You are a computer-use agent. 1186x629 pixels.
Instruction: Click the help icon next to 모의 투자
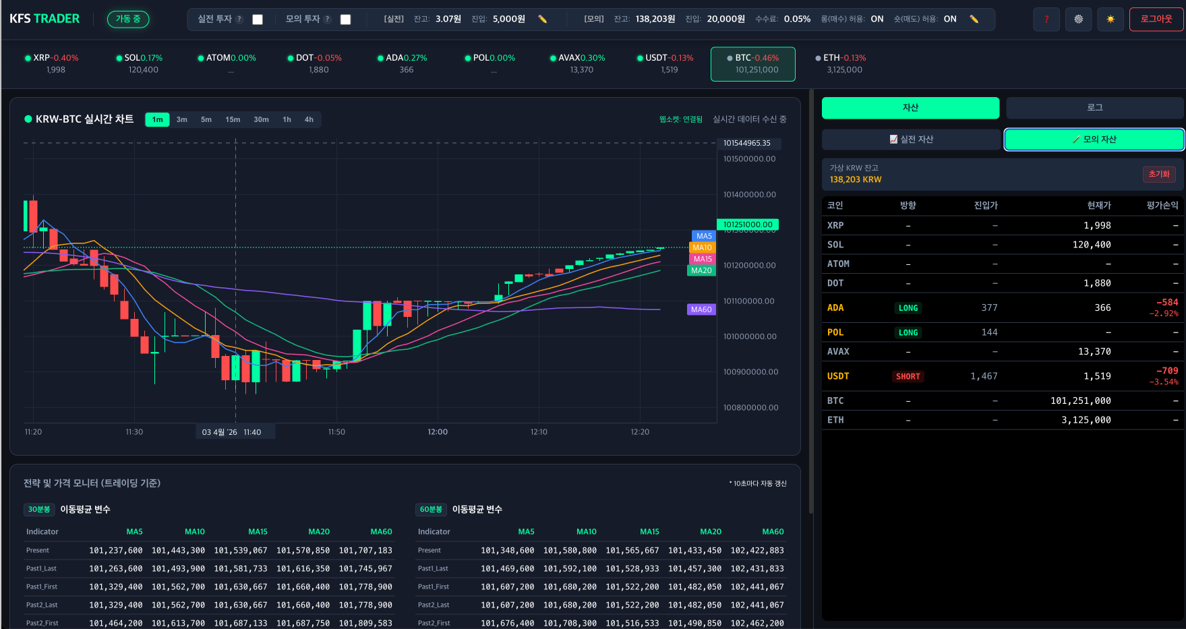(x=328, y=20)
